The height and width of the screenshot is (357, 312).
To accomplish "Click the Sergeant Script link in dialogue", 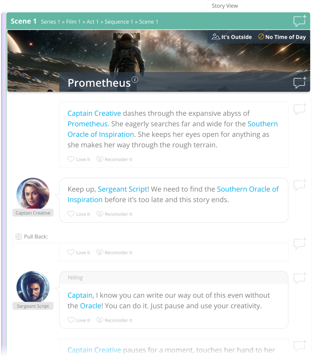I will 123,189.
